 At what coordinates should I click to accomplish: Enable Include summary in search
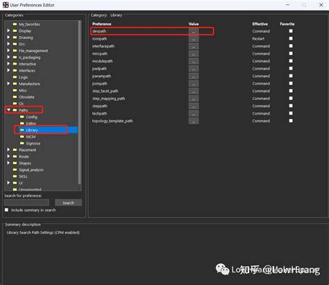coord(6,210)
